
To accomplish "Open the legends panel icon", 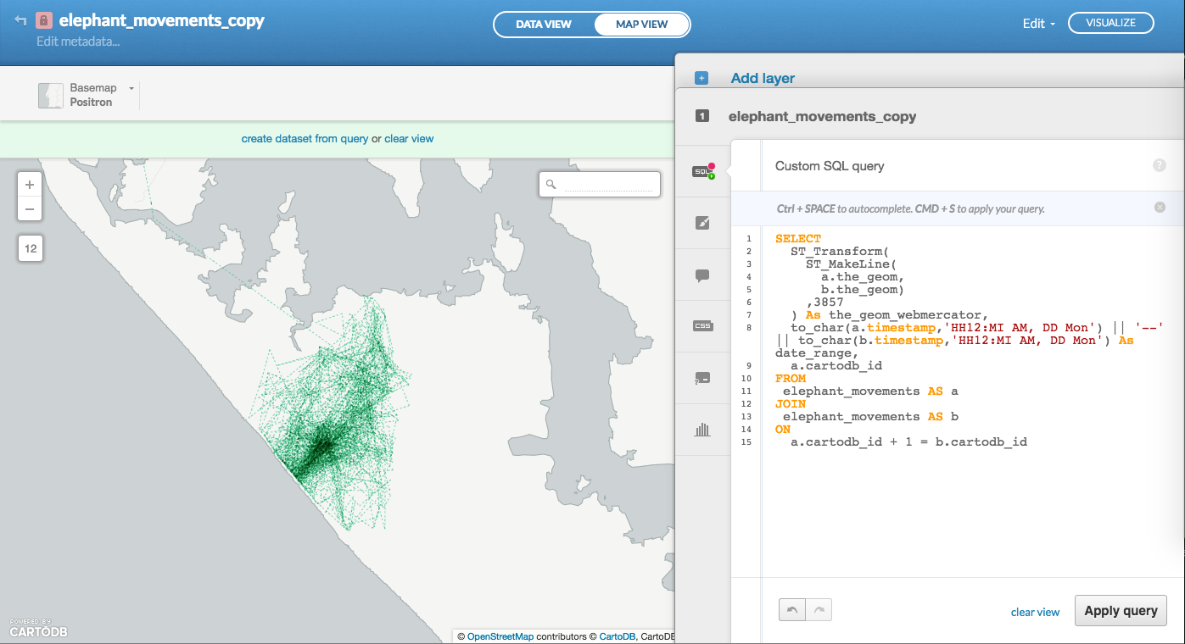I will [702, 378].
